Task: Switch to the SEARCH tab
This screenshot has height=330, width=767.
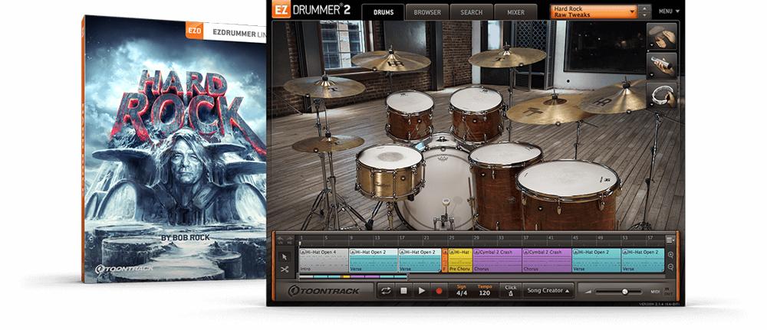Action: tap(472, 11)
